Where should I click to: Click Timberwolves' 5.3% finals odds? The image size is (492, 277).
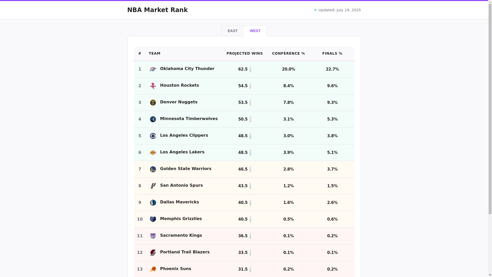pyautogui.click(x=332, y=119)
